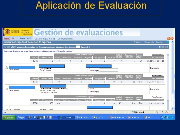Click the Google toolbar in taskbar

[21, 117]
